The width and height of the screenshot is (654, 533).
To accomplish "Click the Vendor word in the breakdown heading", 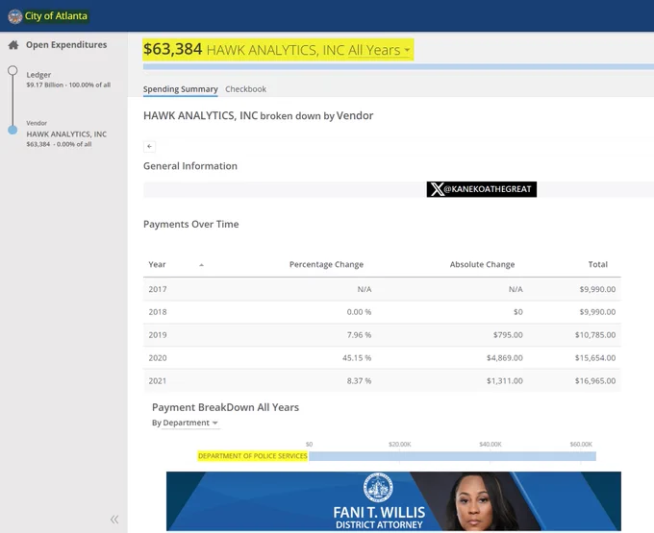I will tap(355, 115).
